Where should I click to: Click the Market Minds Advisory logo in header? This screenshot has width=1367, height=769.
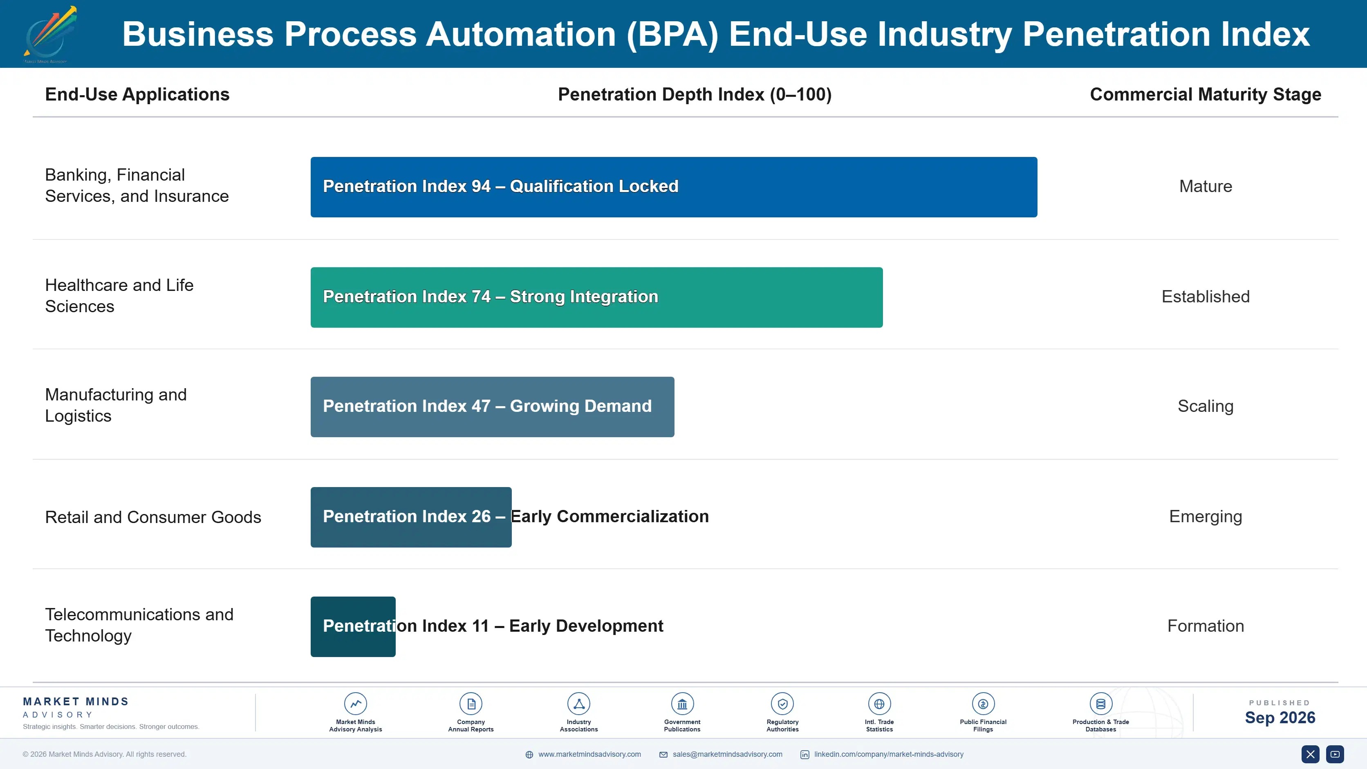[x=50, y=34]
